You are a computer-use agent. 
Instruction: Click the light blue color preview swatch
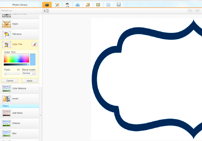[x=33, y=60]
